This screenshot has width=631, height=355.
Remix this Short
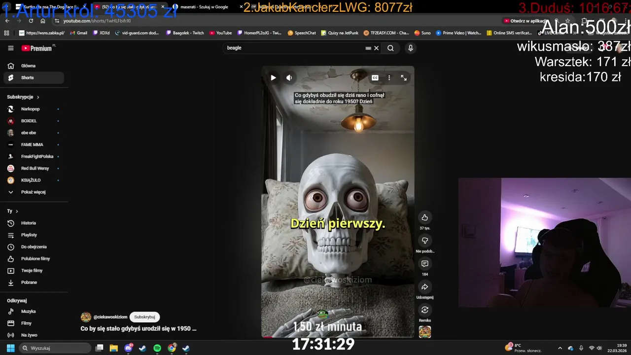[424, 310]
